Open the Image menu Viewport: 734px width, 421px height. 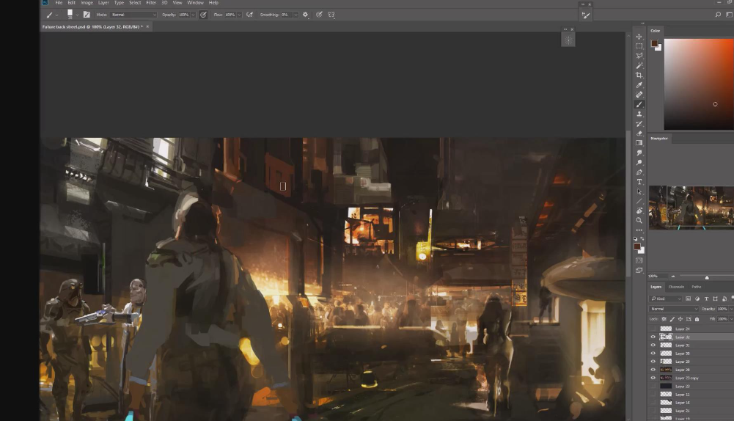point(87,3)
